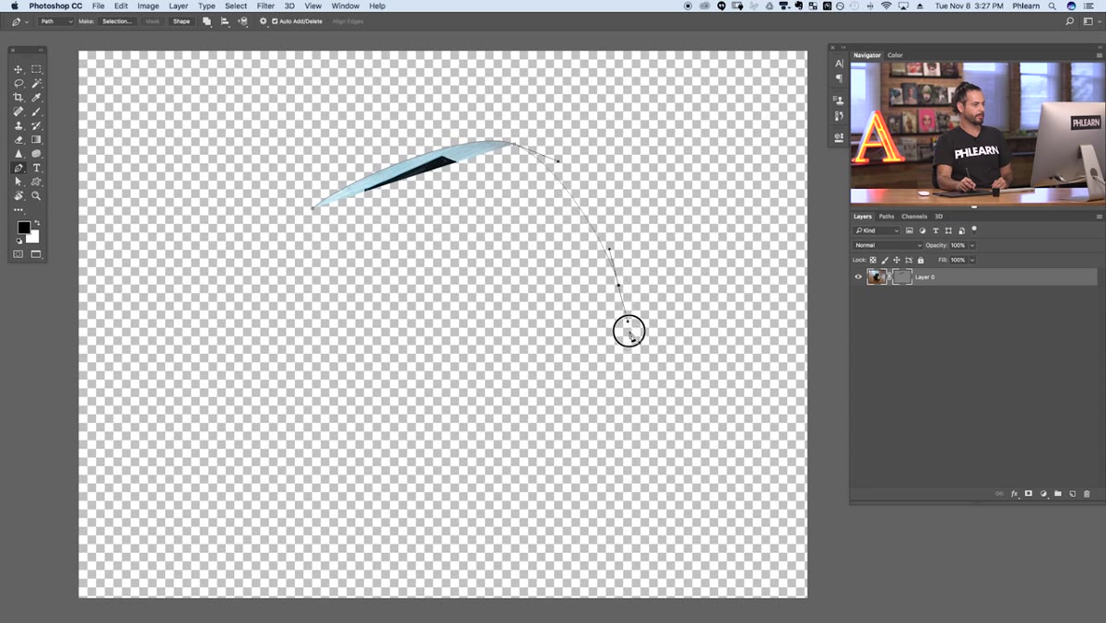
Task: Select the Sponge tool
Action: [x=37, y=154]
